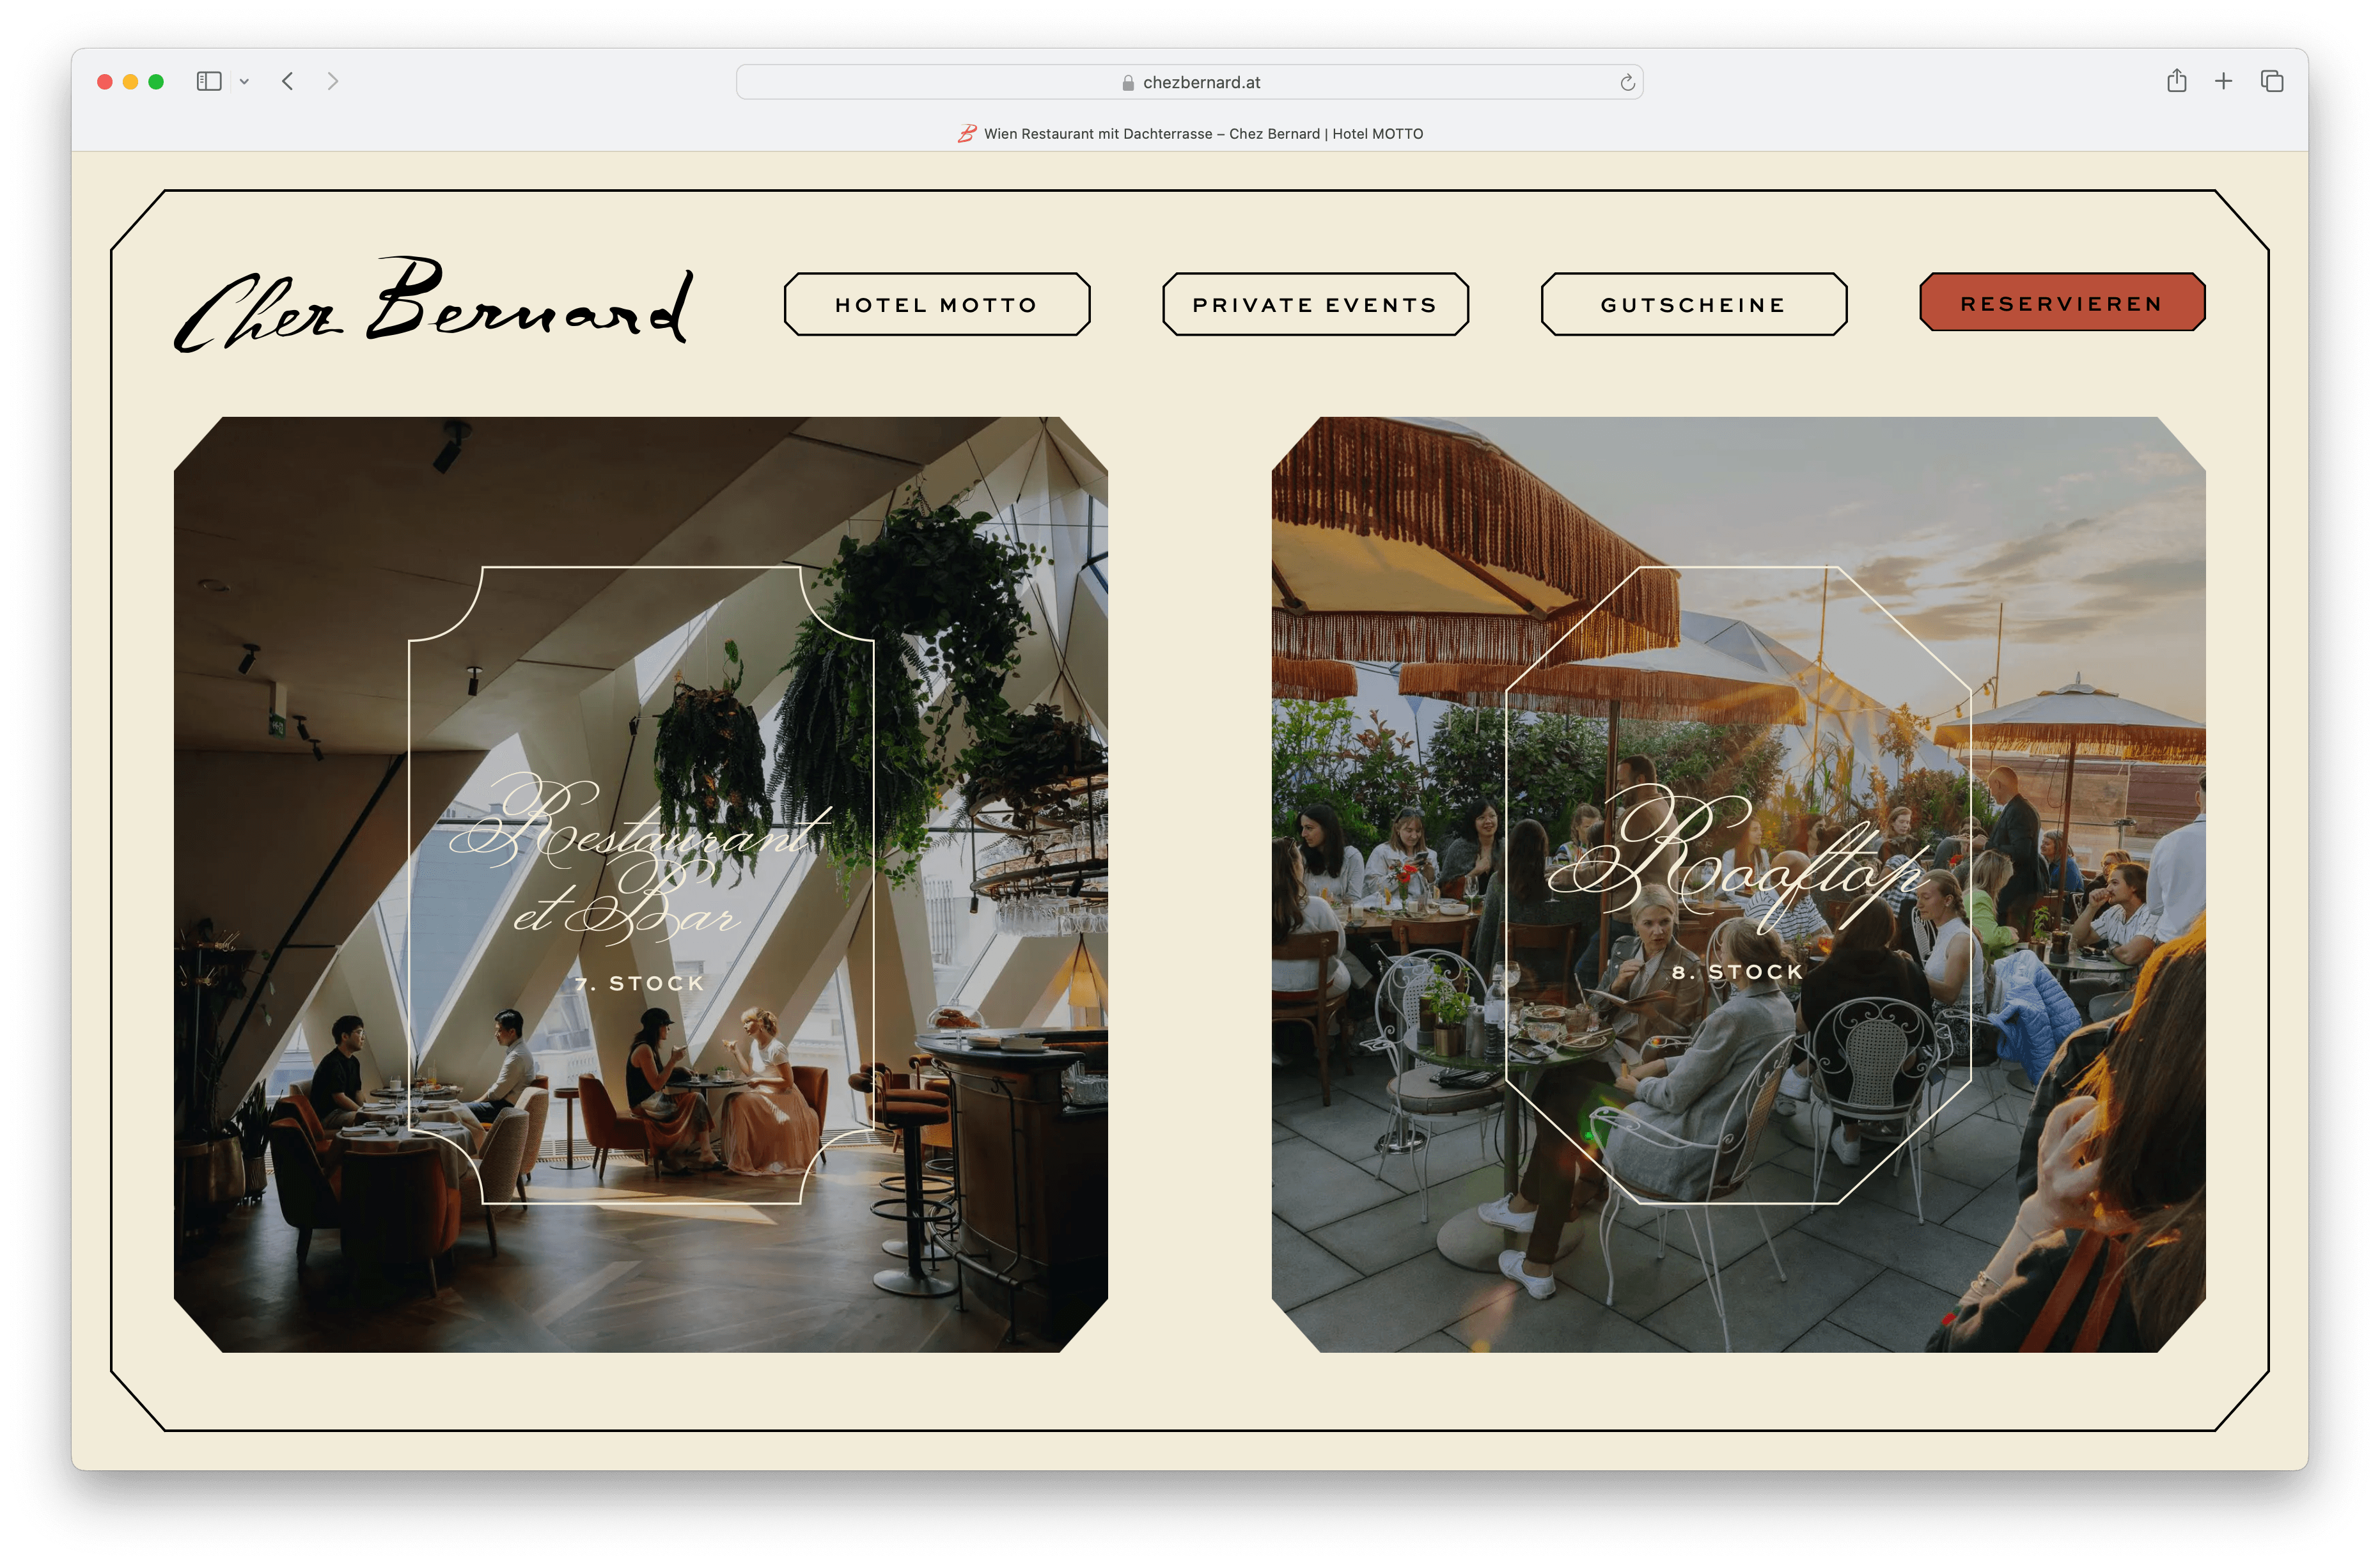The height and width of the screenshot is (1565, 2380).
Task: Open the GUTSCHEINE button
Action: pos(1694,304)
